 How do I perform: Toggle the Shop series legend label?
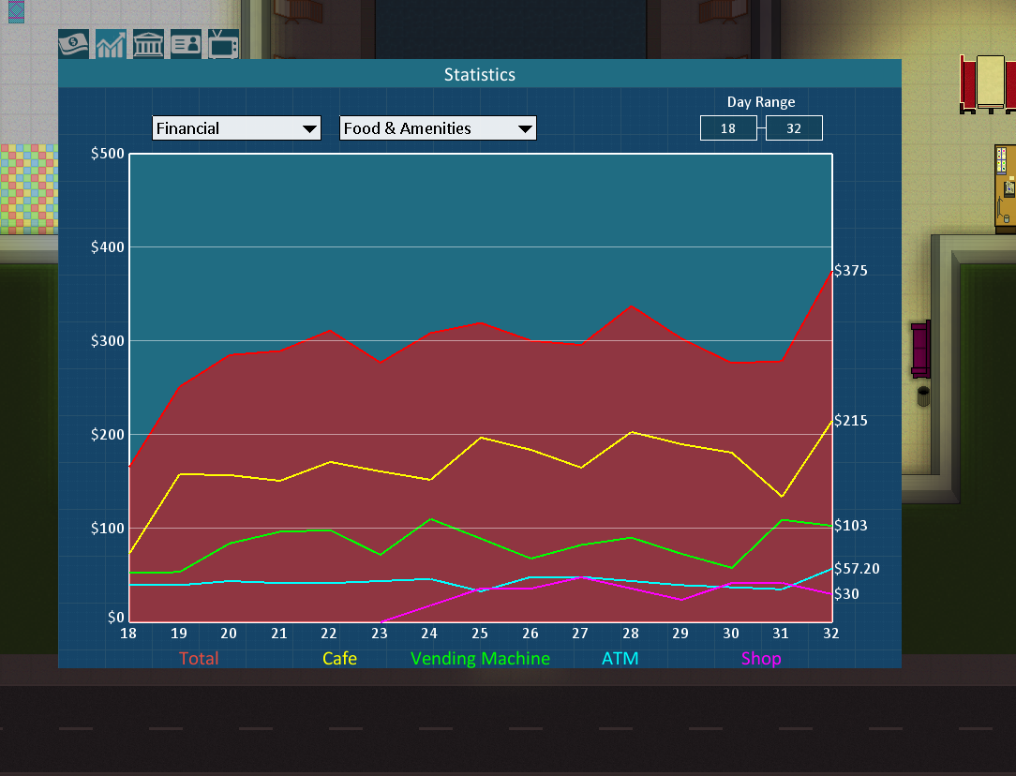761,659
